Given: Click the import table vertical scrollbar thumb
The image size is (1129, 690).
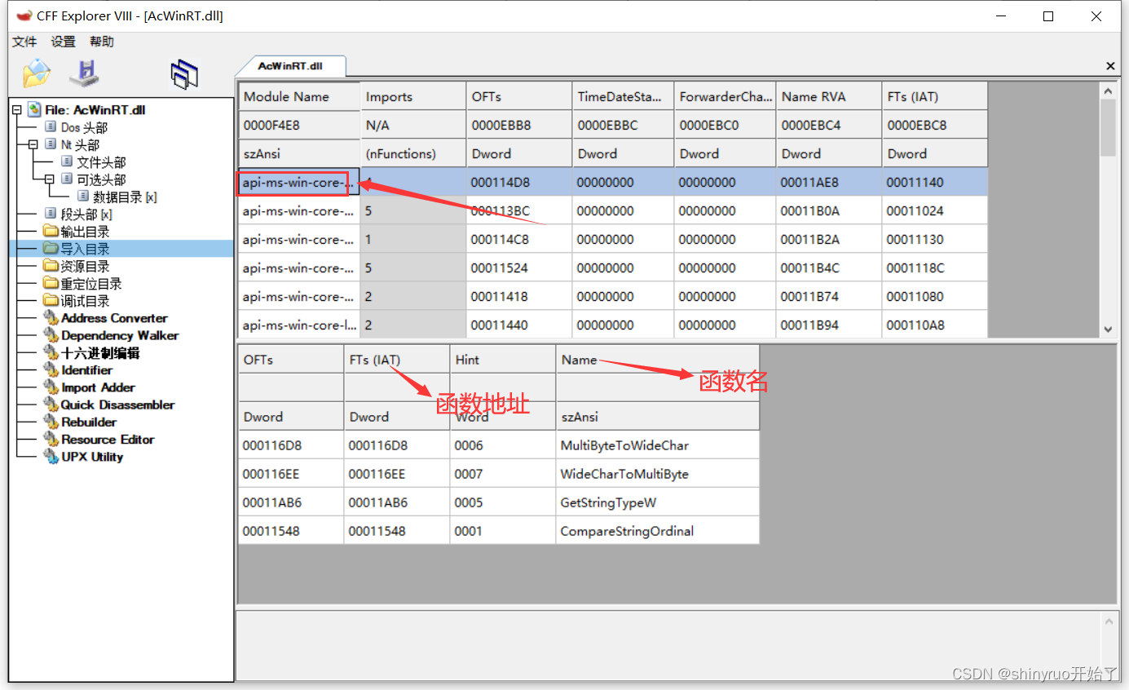Looking at the screenshot, I should point(1108,127).
